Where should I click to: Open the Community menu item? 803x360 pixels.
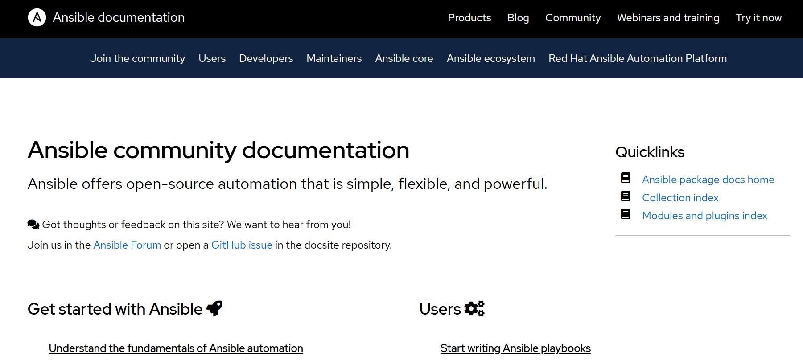pos(573,18)
